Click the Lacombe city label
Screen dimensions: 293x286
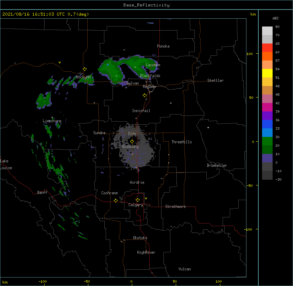[x=153, y=65]
